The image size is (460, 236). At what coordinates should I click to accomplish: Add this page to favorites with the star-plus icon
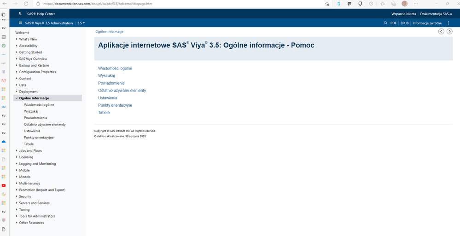click(327, 4)
